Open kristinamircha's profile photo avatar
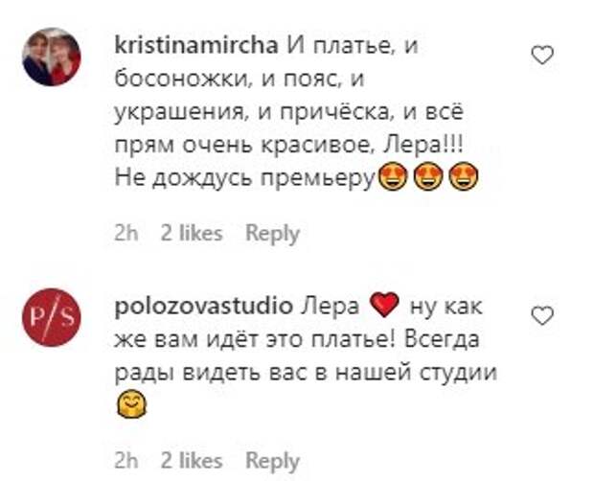The image size is (594, 481). click(x=52, y=57)
